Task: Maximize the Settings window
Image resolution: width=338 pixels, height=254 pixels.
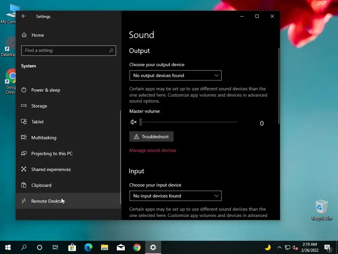Action: tap(257, 16)
